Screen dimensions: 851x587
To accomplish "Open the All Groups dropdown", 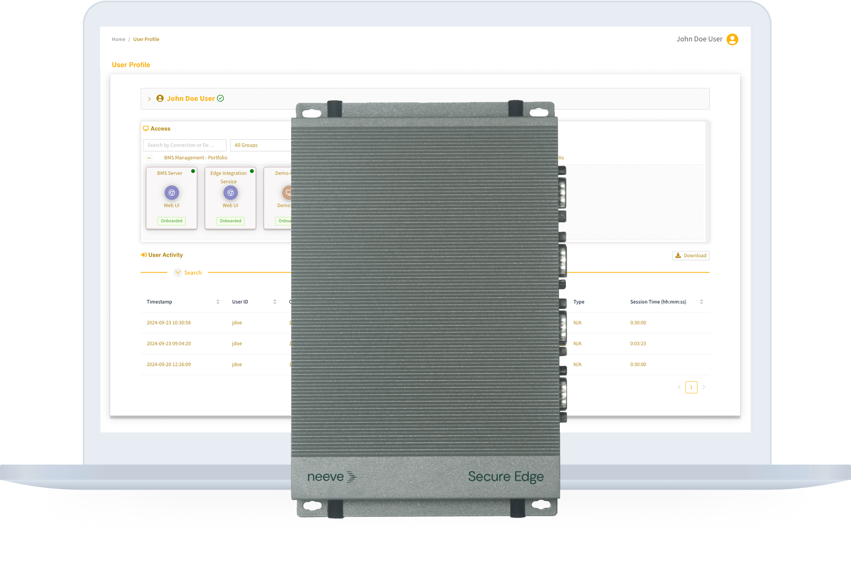I will coord(261,145).
